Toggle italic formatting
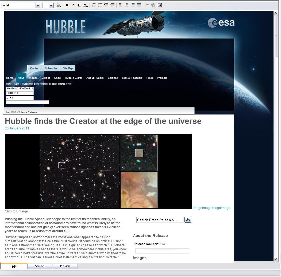The image size is (281, 277). pos(73,5)
